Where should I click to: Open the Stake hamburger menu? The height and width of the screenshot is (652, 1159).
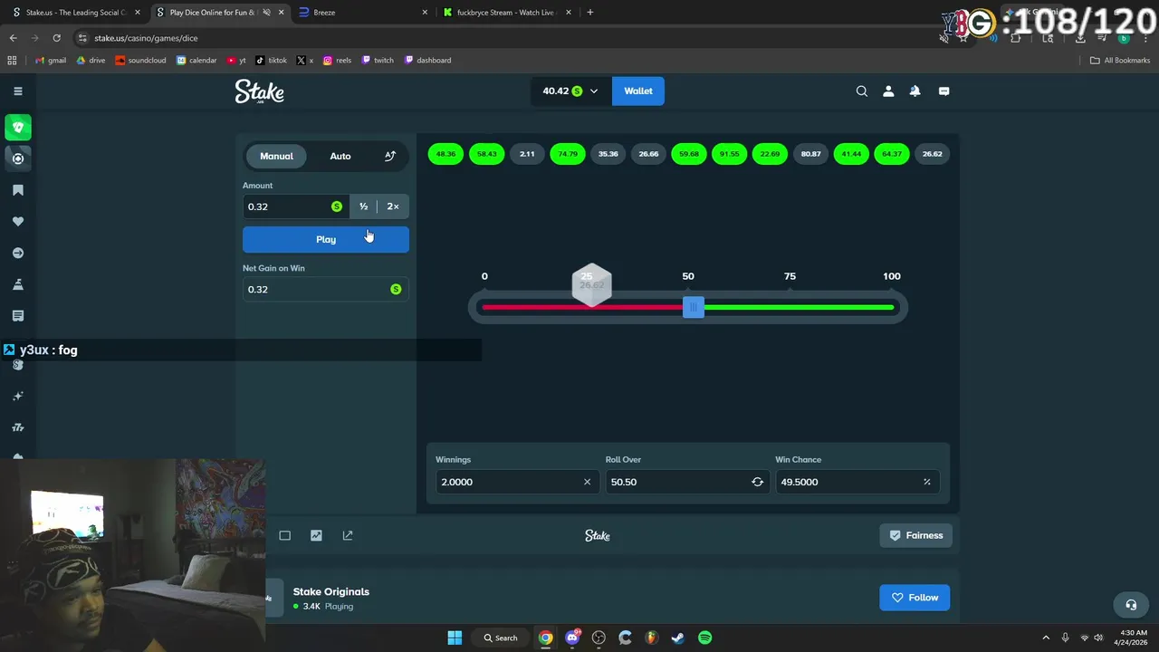coord(17,91)
